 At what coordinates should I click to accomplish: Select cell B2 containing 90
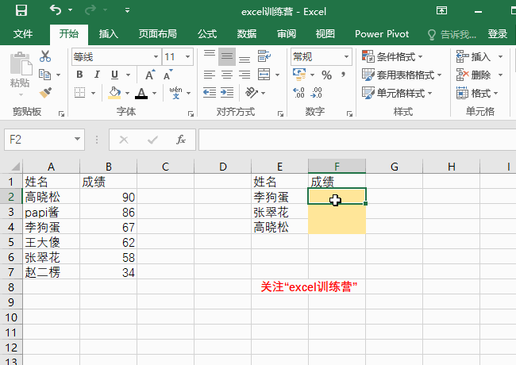pos(108,197)
